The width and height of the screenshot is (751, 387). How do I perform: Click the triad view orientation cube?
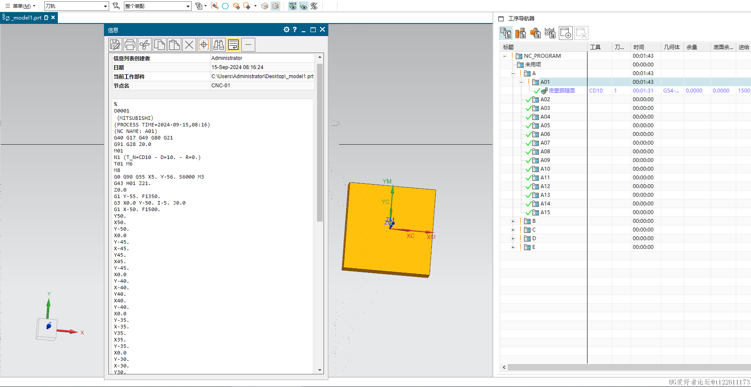(47, 329)
